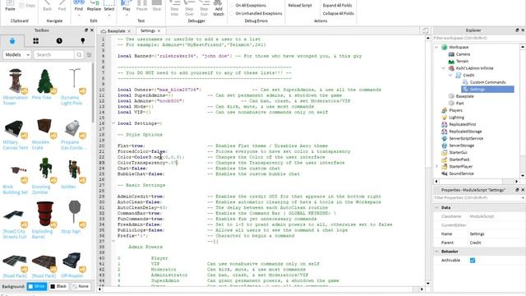The image size is (526, 296).
Task: Close the Baseplate tab
Action: [129, 31]
